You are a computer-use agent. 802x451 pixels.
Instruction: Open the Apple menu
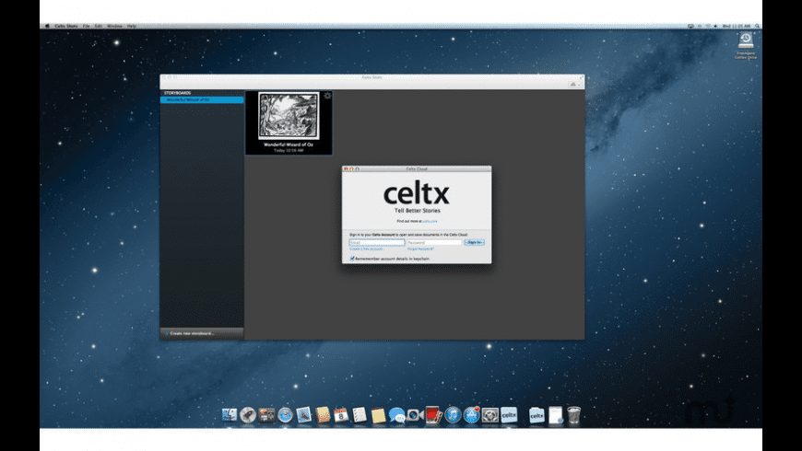(47, 26)
